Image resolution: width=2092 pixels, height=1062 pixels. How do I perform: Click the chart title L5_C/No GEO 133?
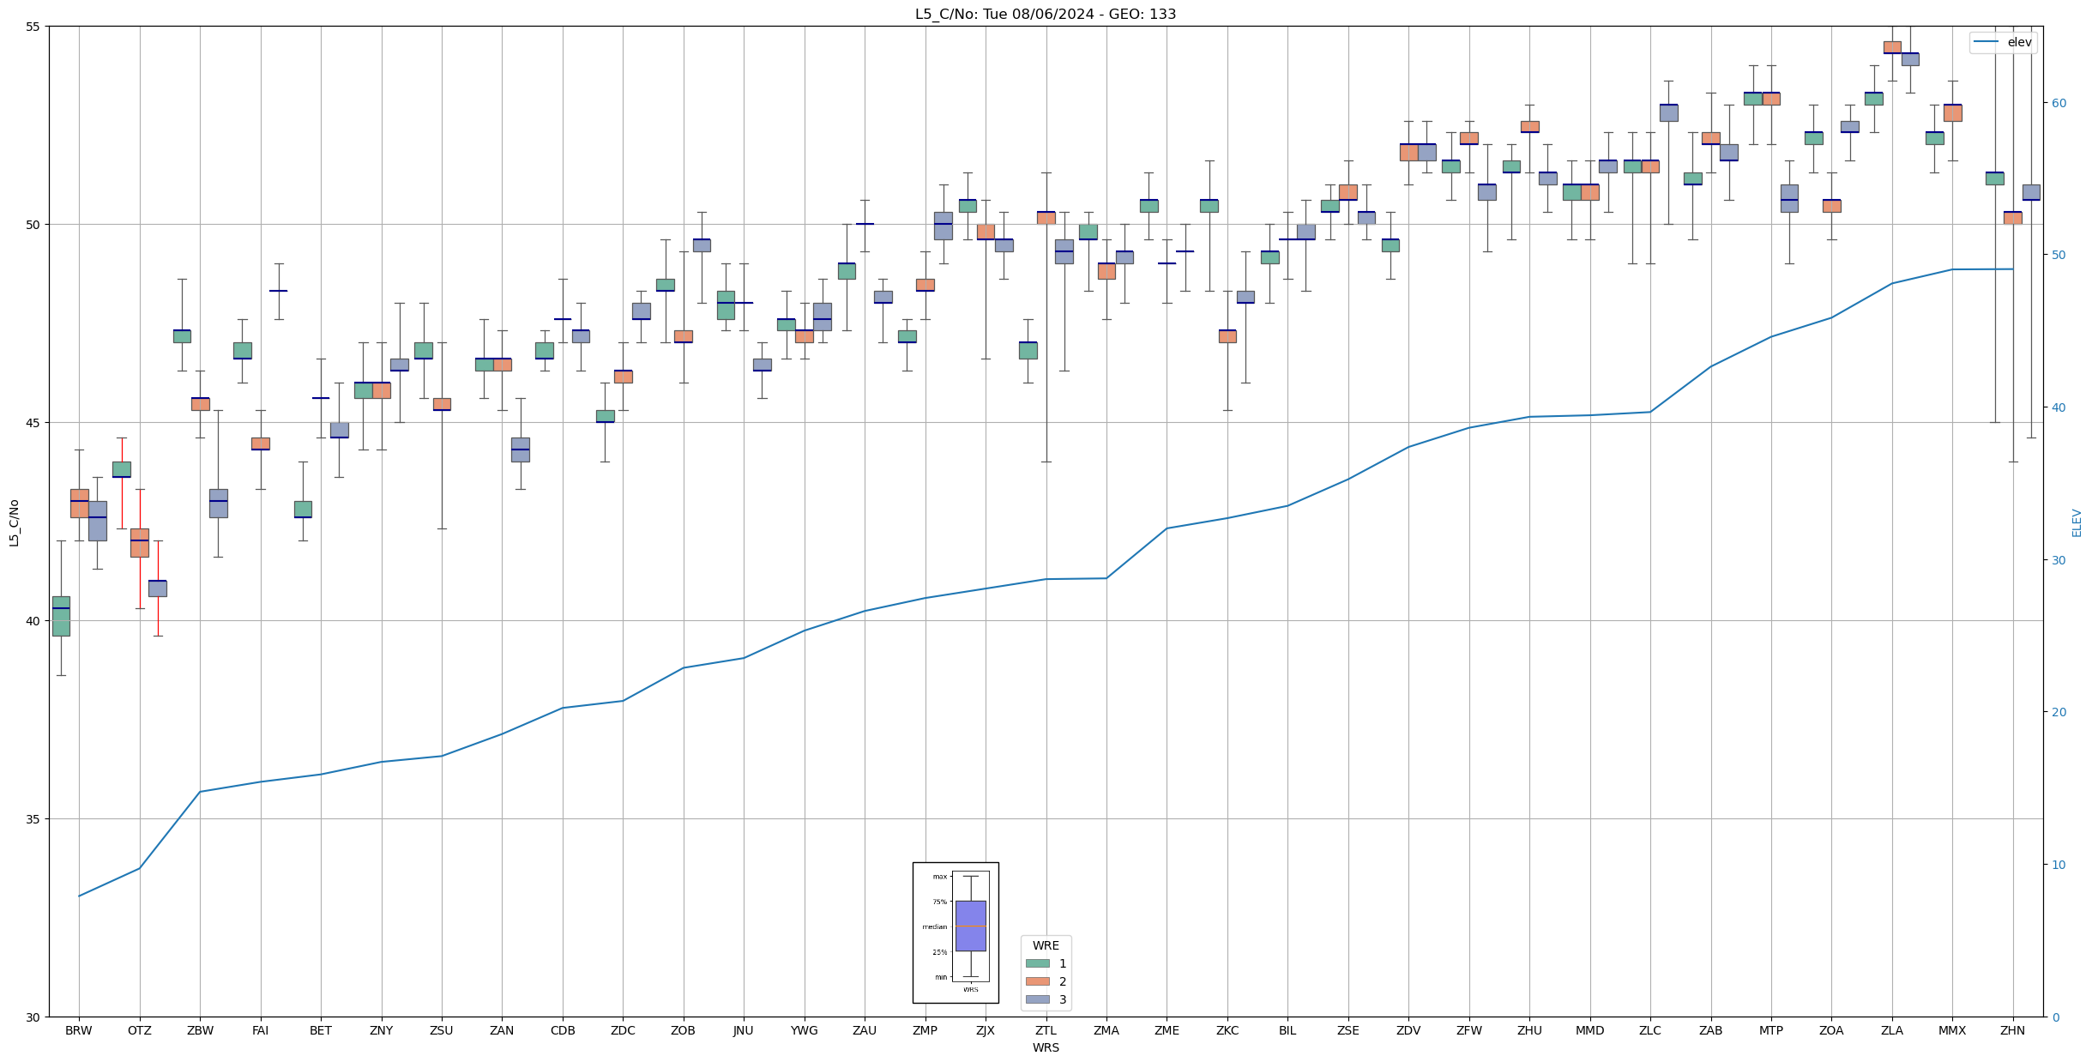[x=1046, y=14]
